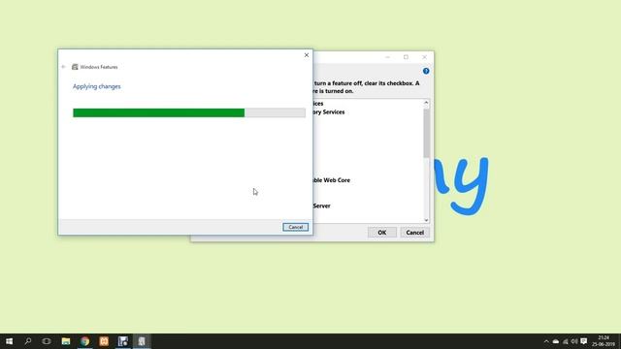Minimize the background Windows Features window
This screenshot has height=349, width=621.
pos(388,57)
